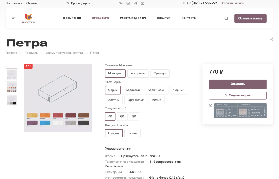Image resolution: width=279 pixels, height=179 pixels.
Task: Open the О компании menu item
Action: (x=72, y=18)
